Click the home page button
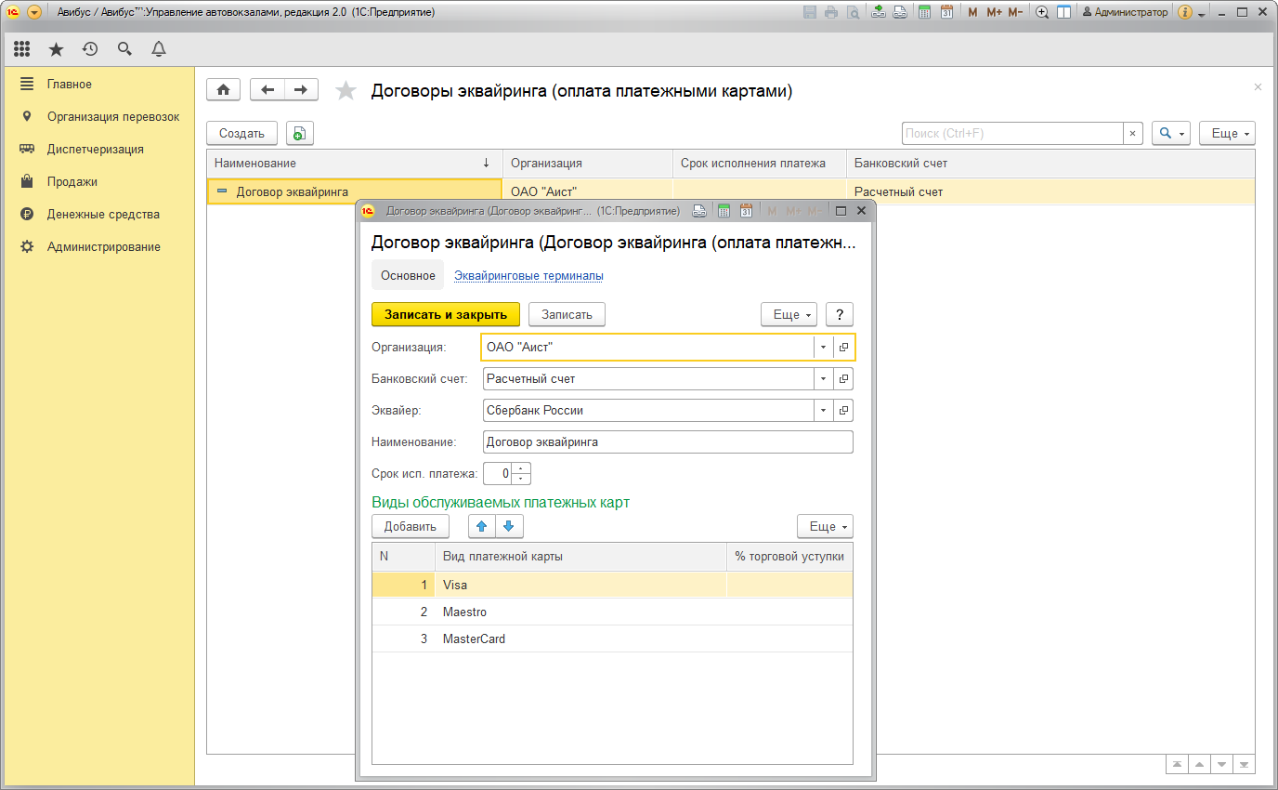1278x790 pixels. (x=223, y=90)
